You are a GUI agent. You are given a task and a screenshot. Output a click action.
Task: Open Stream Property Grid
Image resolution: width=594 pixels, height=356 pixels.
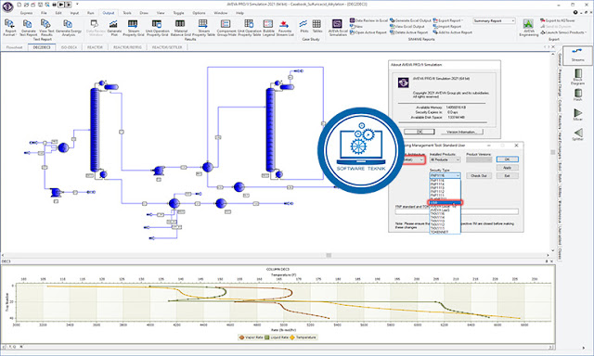(x=134, y=28)
